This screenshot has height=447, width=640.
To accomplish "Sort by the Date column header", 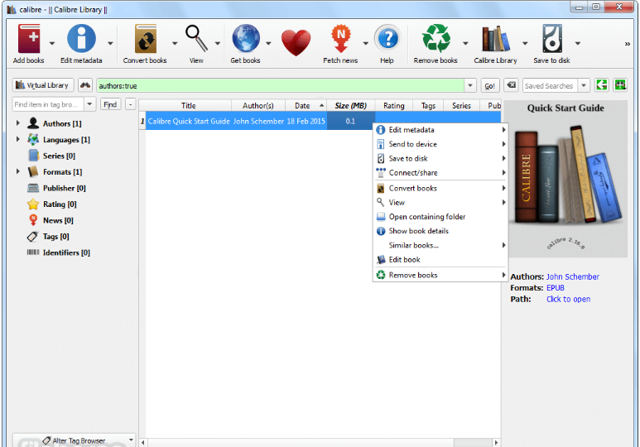I will [306, 105].
